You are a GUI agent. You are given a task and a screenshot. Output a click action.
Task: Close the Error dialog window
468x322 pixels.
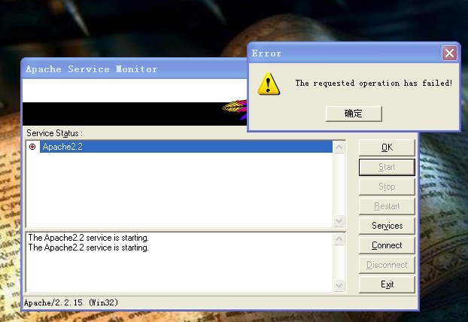tap(449, 53)
